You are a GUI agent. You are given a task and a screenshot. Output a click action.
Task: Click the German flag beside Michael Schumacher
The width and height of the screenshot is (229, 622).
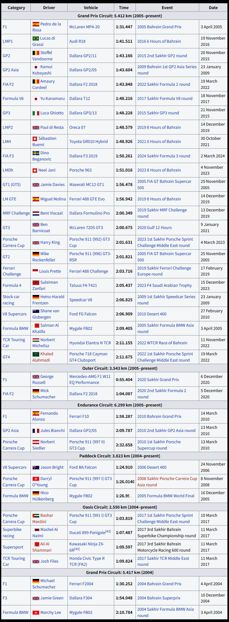(x=36, y=581)
